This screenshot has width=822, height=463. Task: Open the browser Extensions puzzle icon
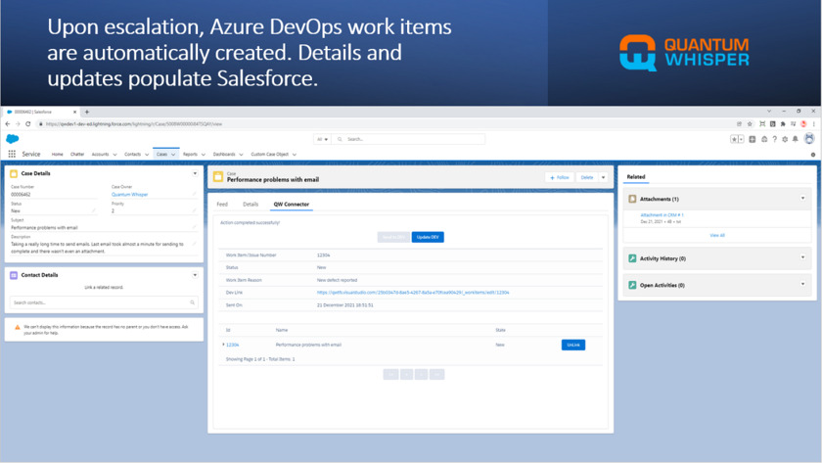[783, 124]
